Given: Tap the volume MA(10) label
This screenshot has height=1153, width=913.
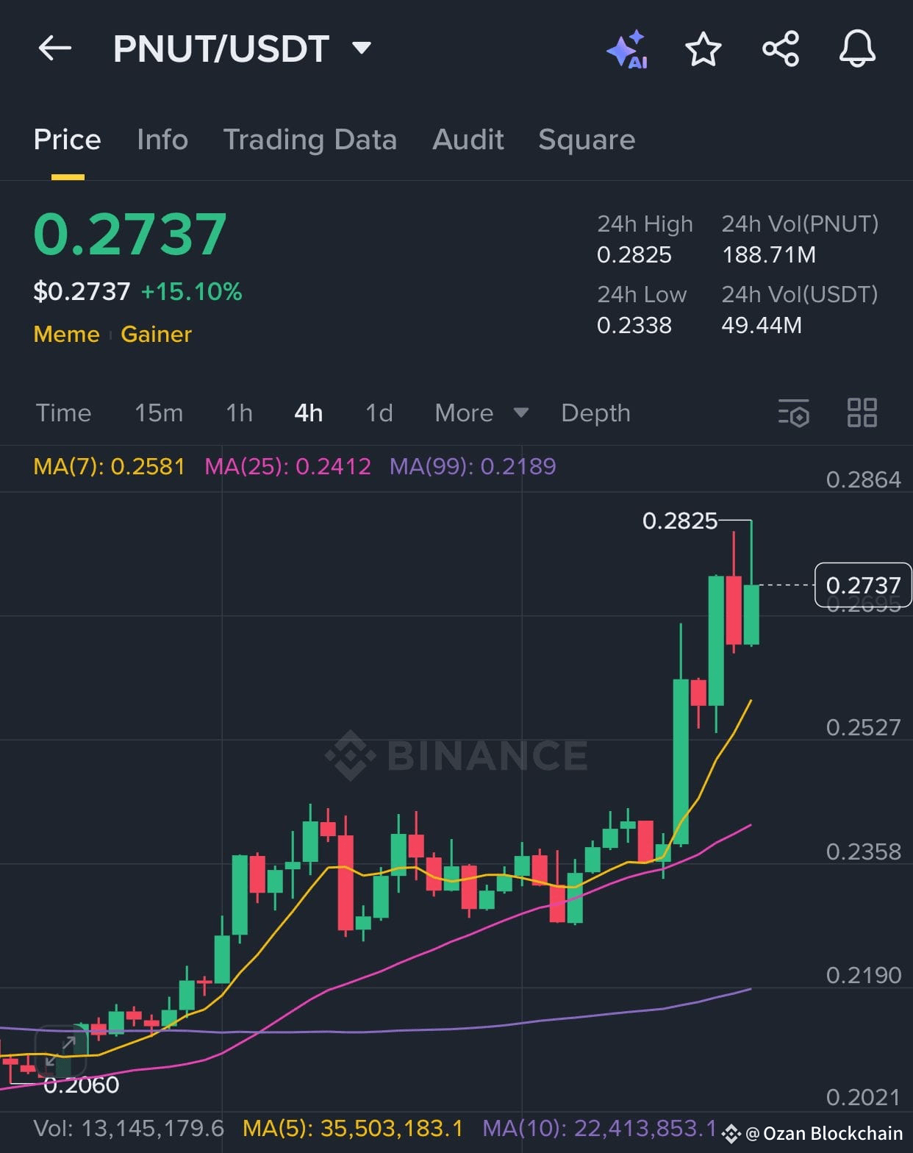Looking at the screenshot, I should click(599, 1128).
